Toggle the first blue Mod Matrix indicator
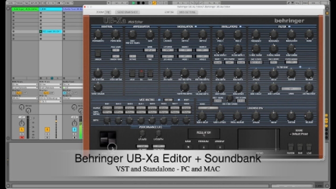Screen dimensions: 336x189 coord(159,100)
